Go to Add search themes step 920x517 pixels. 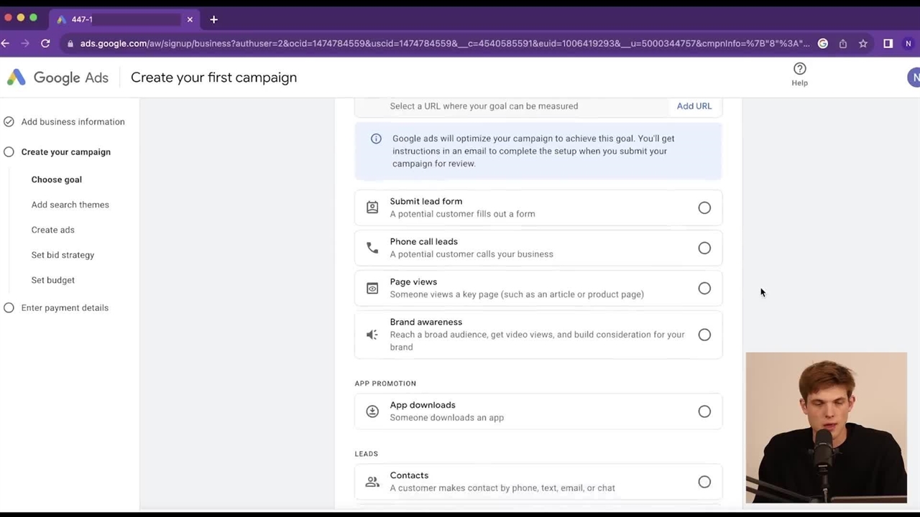point(70,205)
